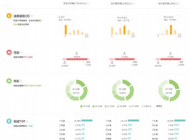Click the red 女人如街 link text
The width and height of the screenshot is (189, 140).
coord(29,57)
